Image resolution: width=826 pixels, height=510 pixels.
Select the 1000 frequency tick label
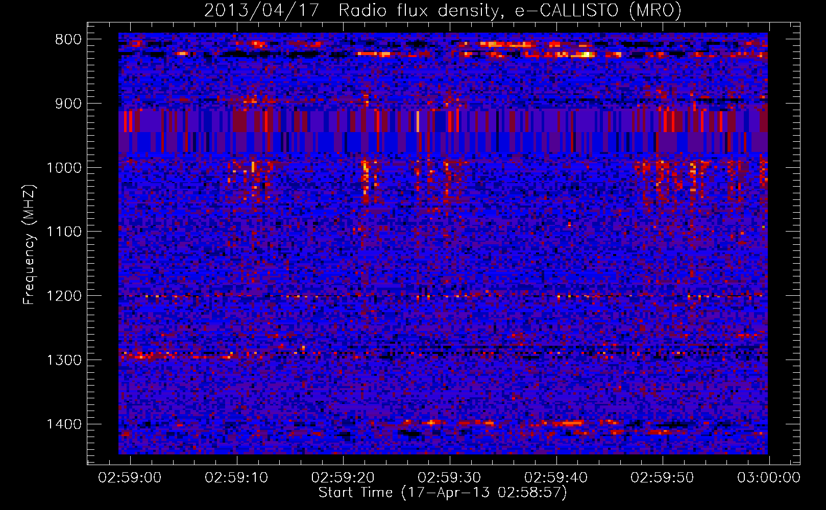pyautogui.click(x=64, y=168)
